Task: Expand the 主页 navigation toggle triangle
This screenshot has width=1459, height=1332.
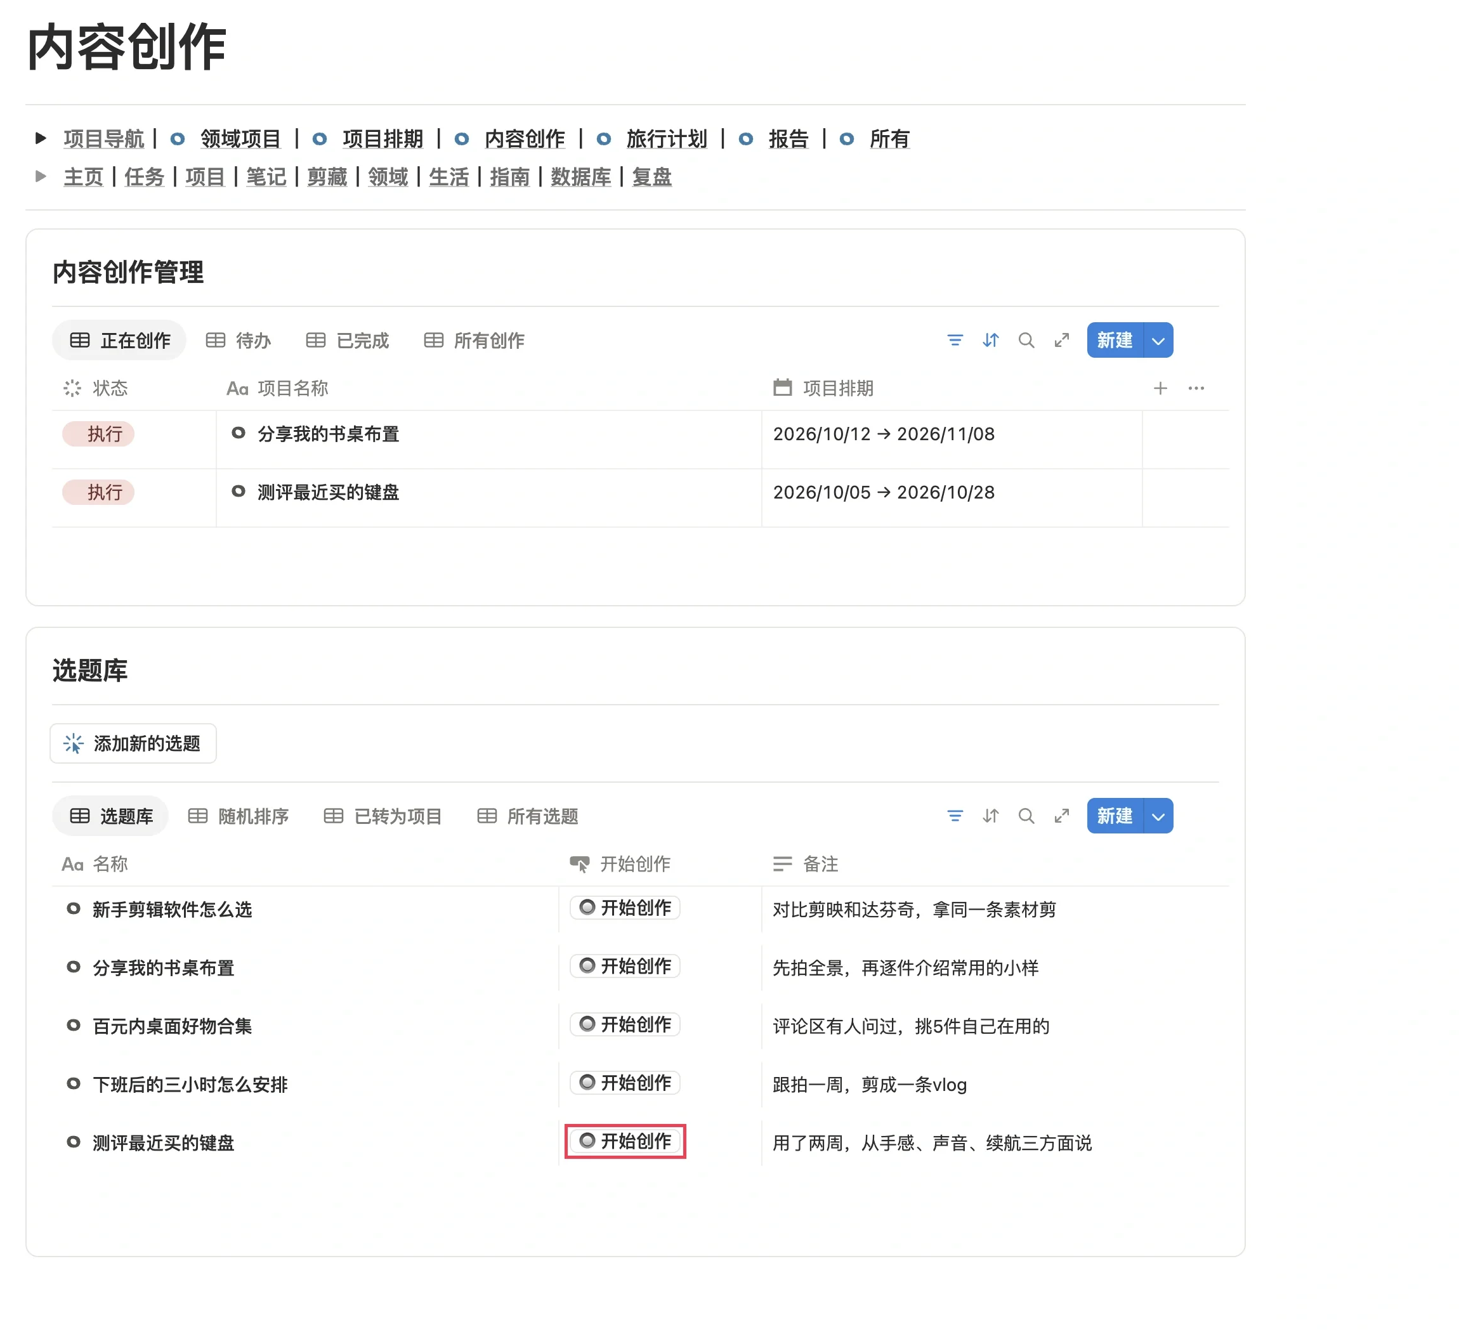Action: pyautogui.click(x=41, y=176)
